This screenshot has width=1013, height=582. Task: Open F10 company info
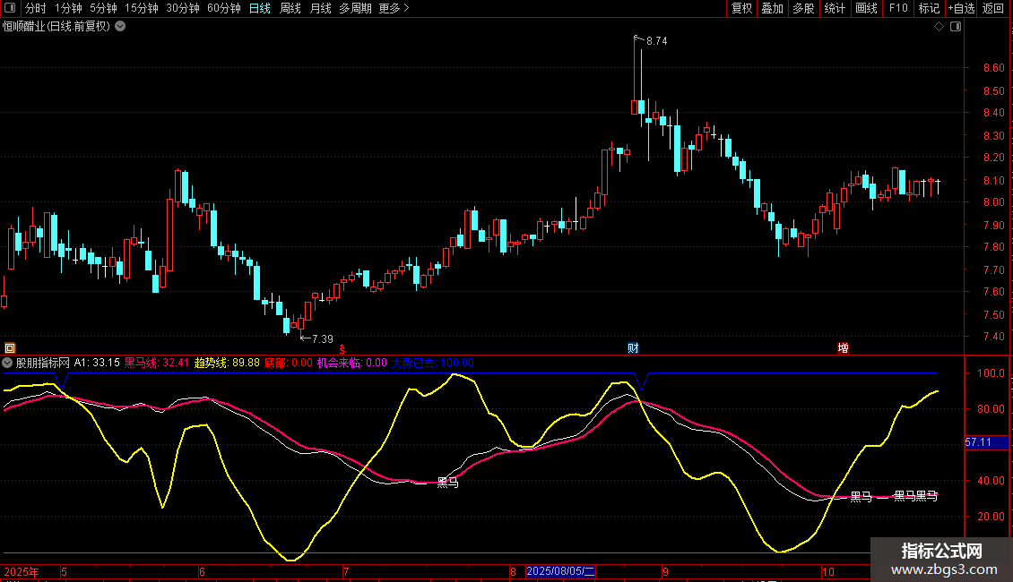pyautogui.click(x=898, y=9)
